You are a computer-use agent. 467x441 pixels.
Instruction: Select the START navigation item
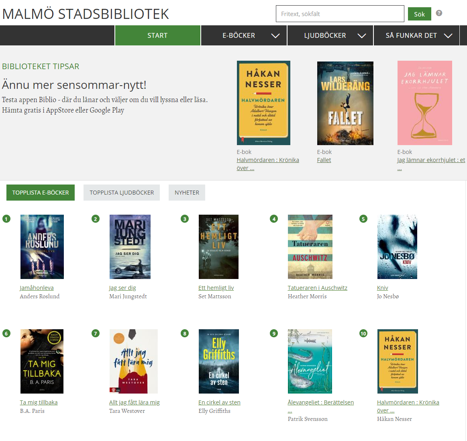coord(157,35)
